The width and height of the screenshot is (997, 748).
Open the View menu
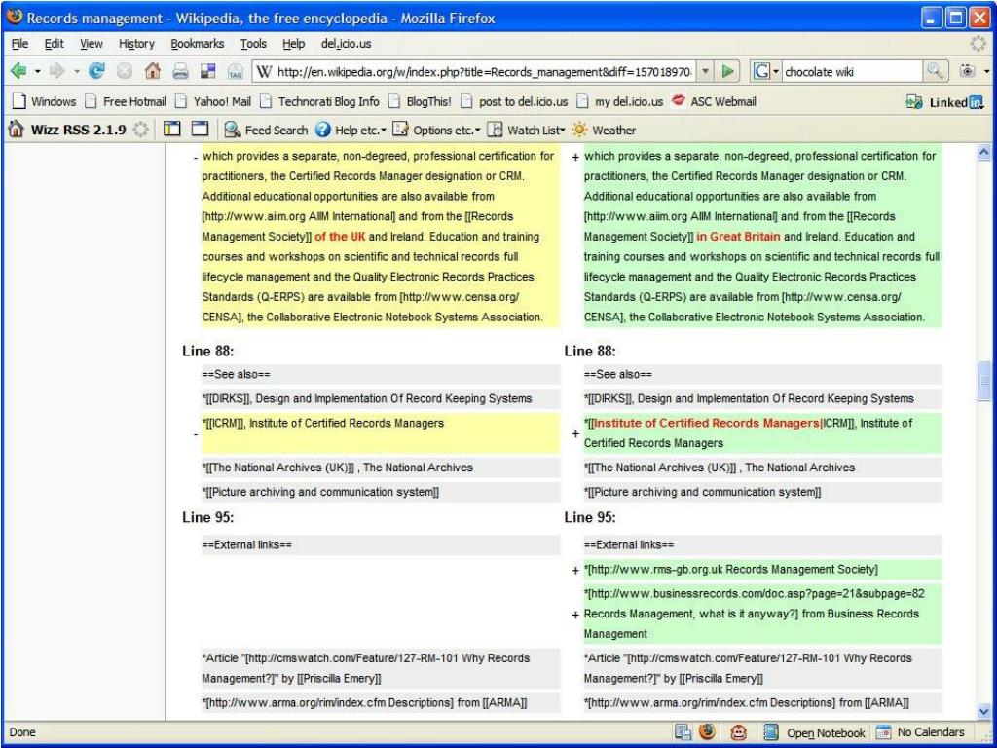pos(91,43)
